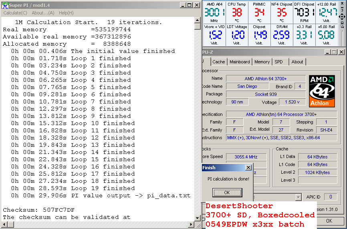The image size is (347, 229).
Task: Select the LDT Voltage tile
Action: 237,35
